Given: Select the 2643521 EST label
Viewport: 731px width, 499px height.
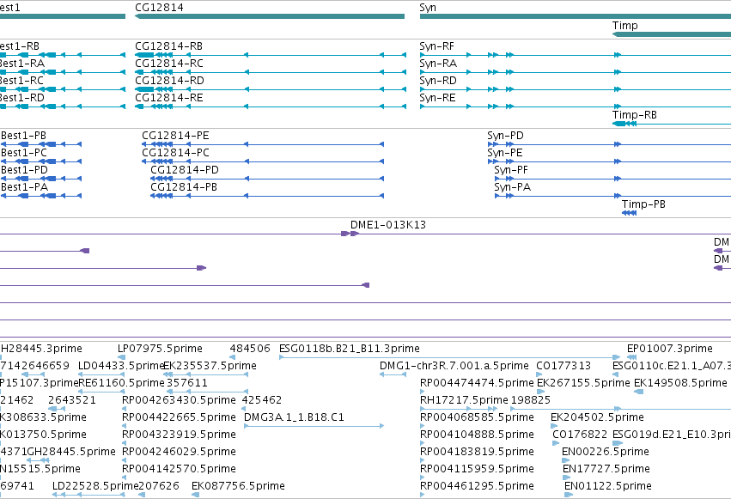Looking at the screenshot, I should point(72,400).
